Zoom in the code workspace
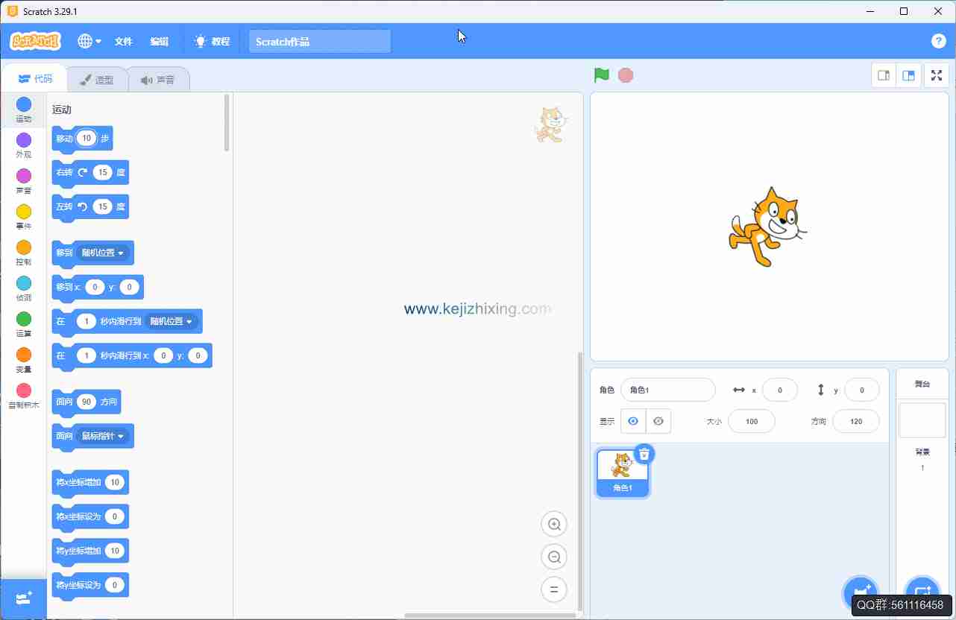Screen dimensions: 956x620 coord(554,524)
